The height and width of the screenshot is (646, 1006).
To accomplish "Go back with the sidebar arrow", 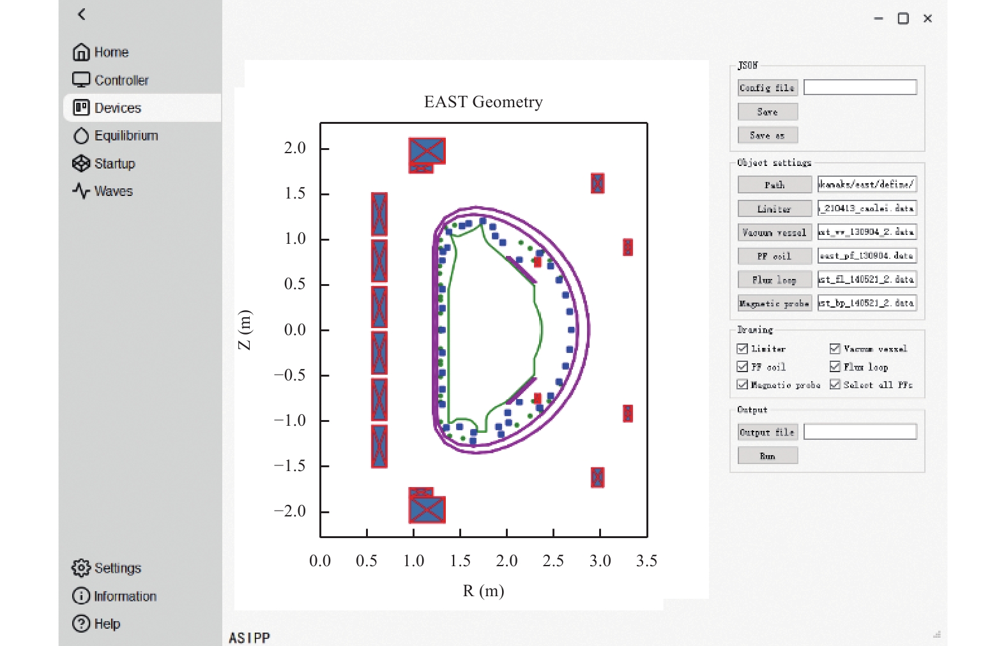I will coord(81,14).
